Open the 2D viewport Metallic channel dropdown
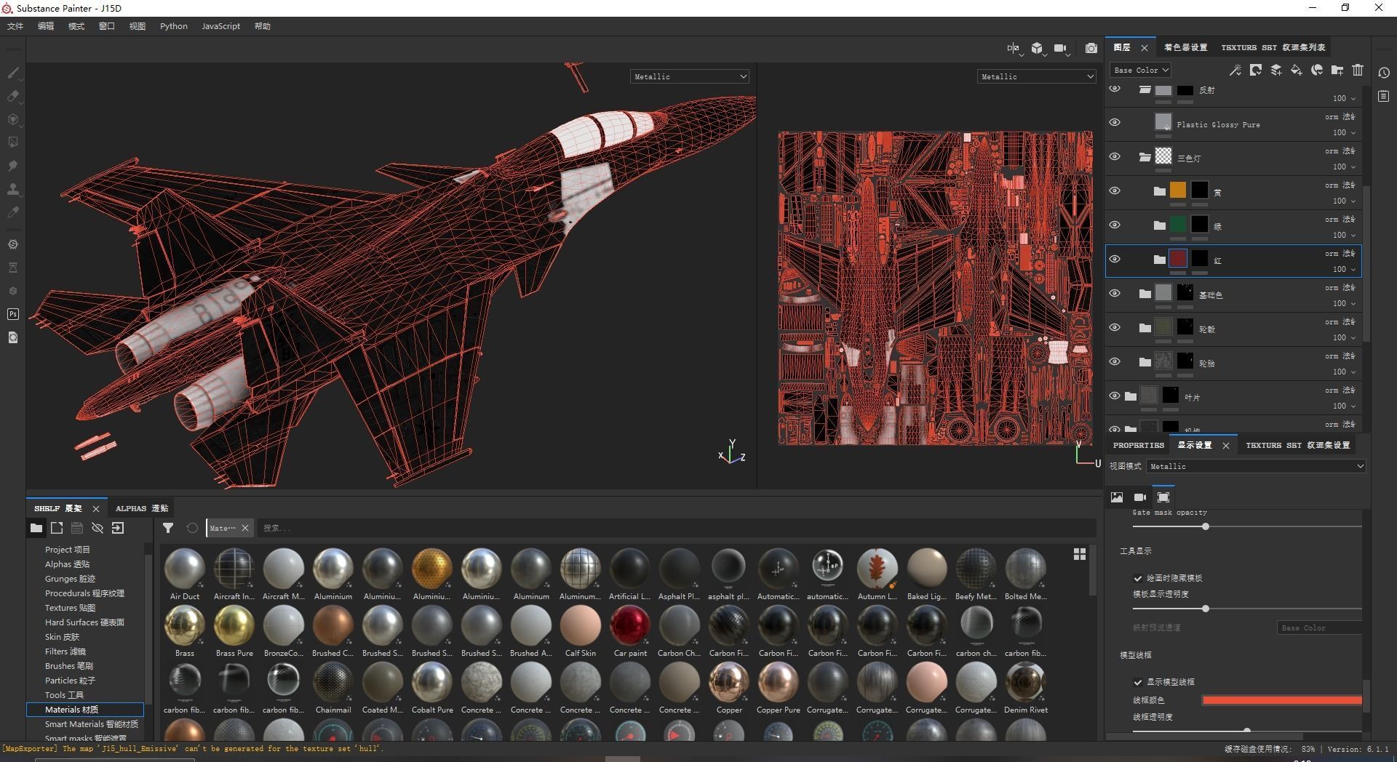This screenshot has width=1397, height=762. point(1037,76)
